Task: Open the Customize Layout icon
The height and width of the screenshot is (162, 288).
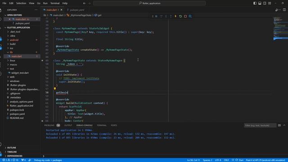Action: 270,3
